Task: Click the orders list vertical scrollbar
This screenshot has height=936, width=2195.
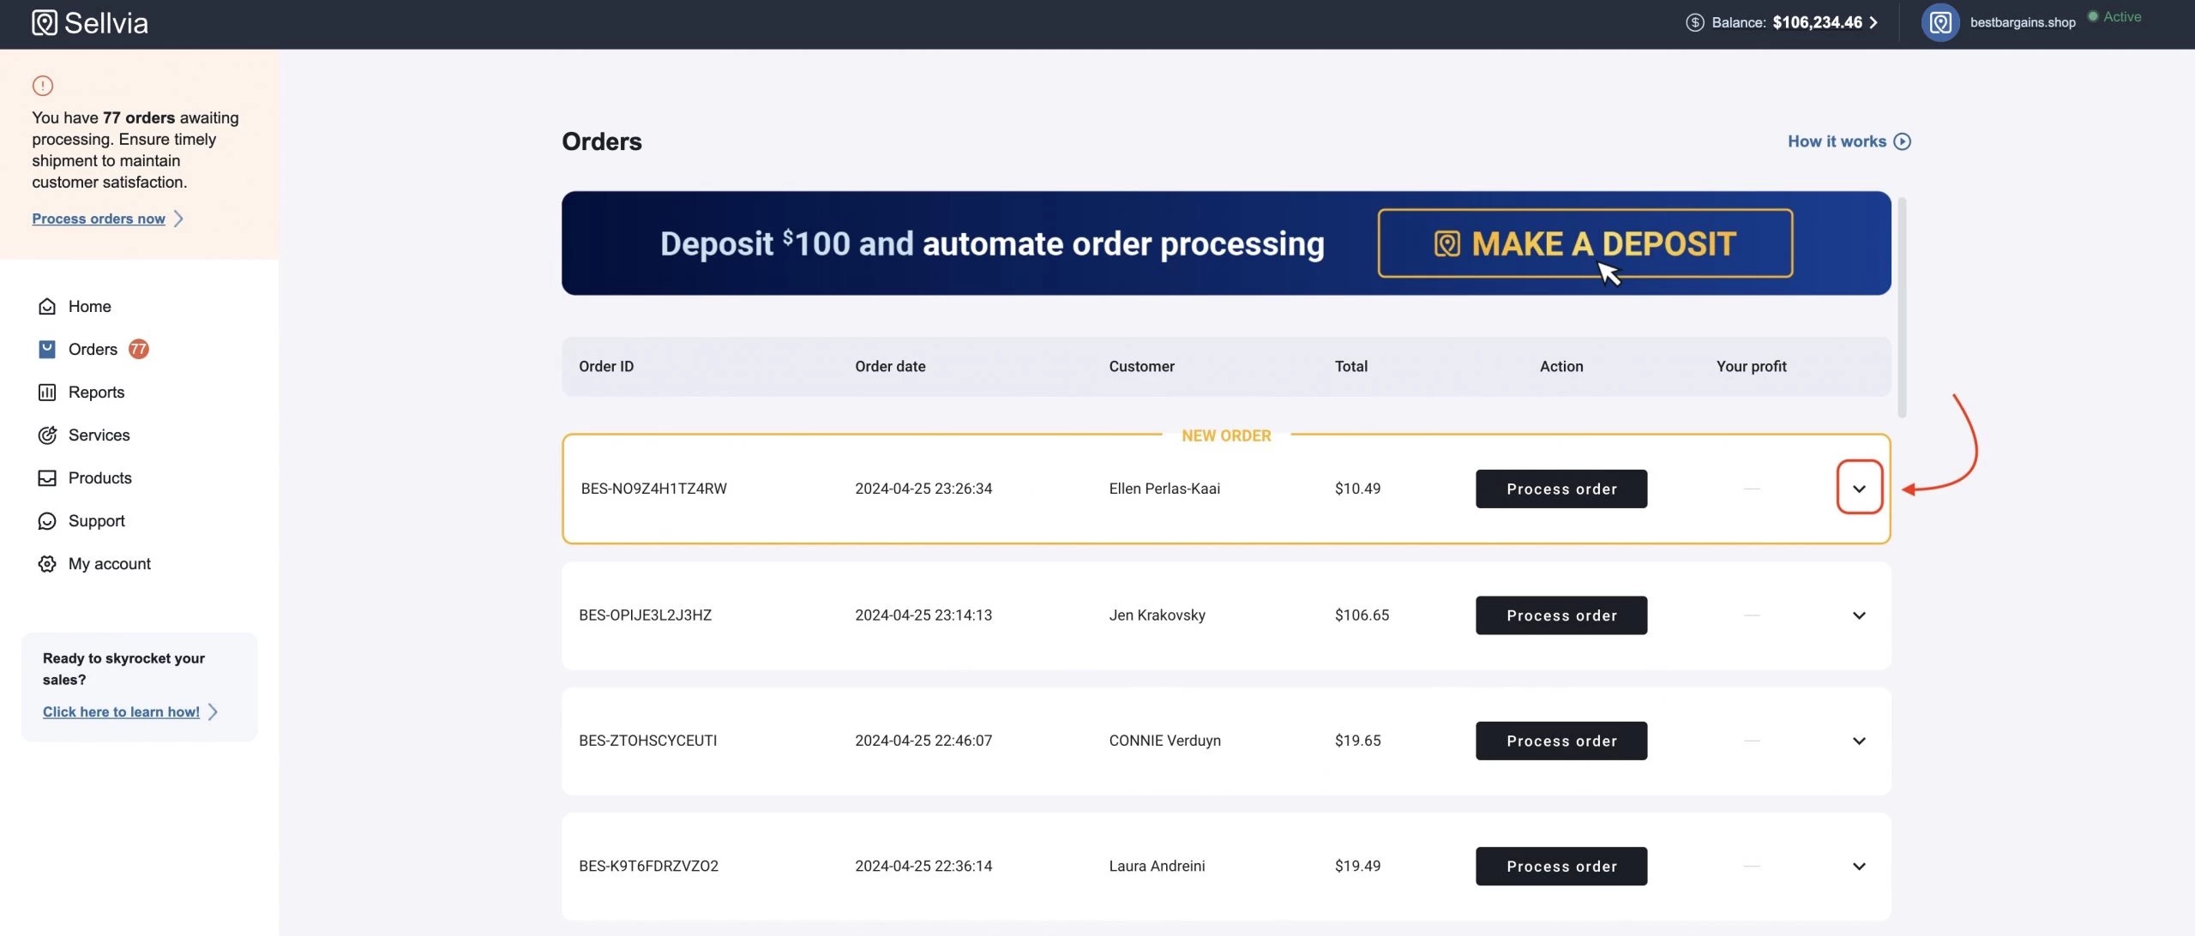Action: pyautogui.click(x=1902, y=308)
